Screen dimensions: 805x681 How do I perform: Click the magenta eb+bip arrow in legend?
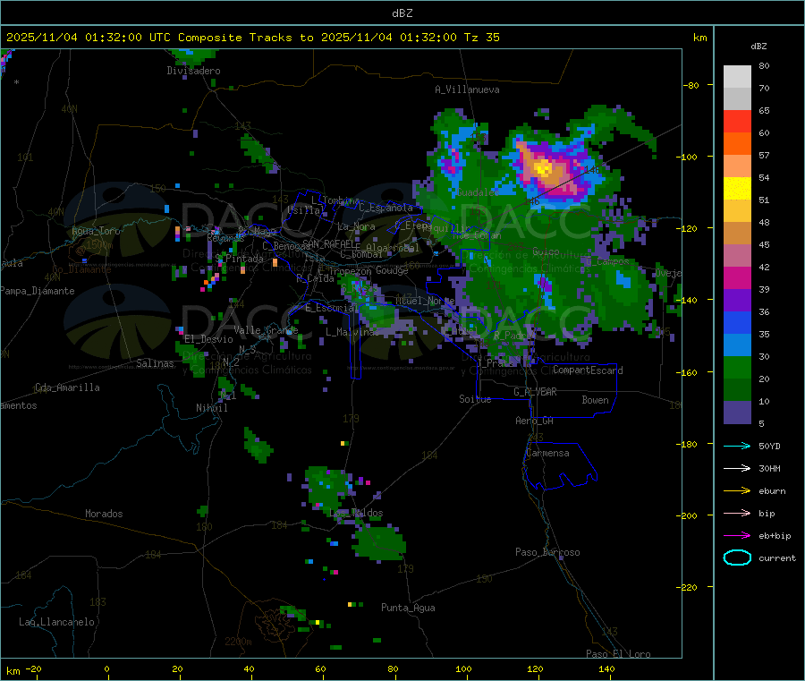click(x=737, y=536)
